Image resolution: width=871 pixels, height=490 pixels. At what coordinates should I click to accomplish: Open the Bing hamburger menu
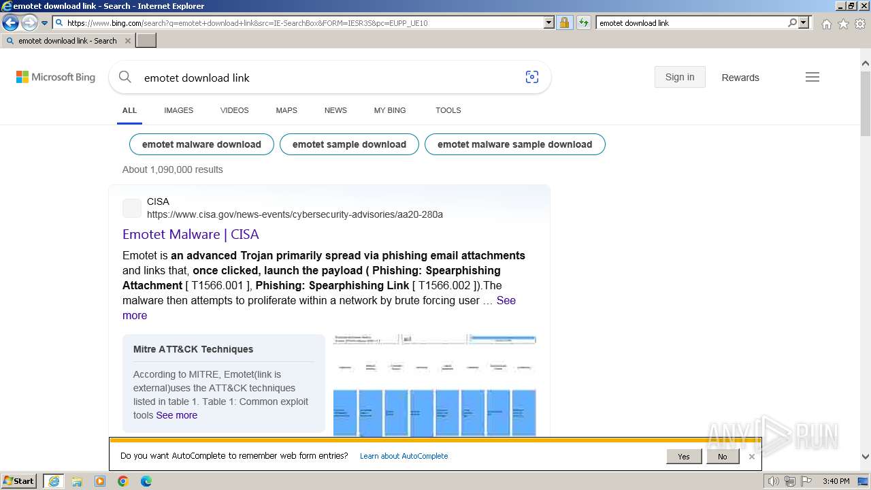pyautogui.click(x=812, y=78)
